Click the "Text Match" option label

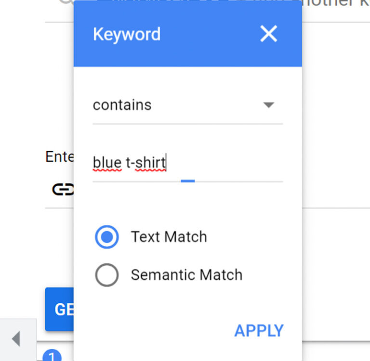(169, 237)
